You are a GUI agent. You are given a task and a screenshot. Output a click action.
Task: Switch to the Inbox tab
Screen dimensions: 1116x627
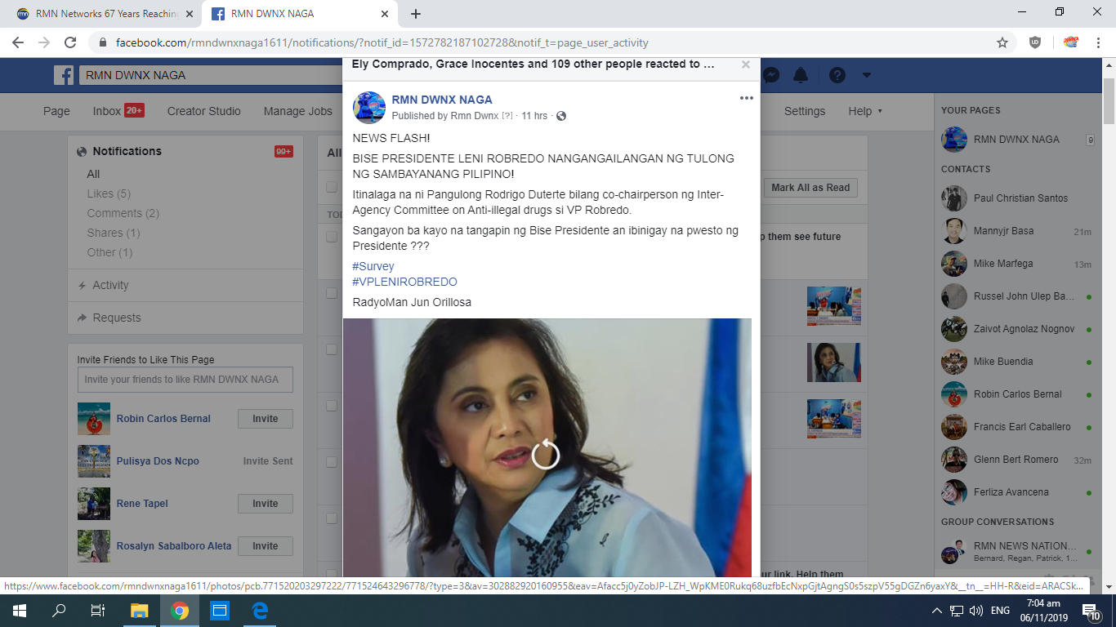[107, 111]
